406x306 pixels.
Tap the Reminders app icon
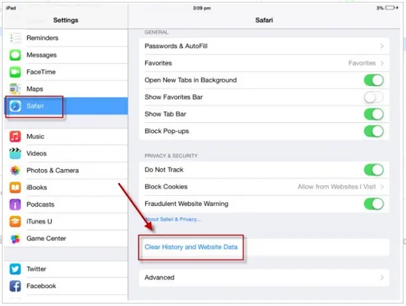click(15, 38)
